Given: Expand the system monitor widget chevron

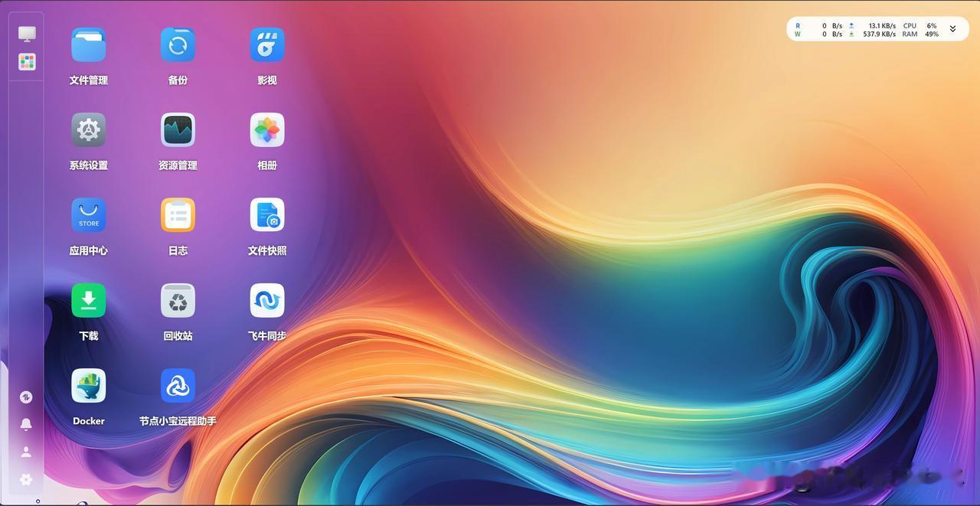Looking at the screenshot, I should 953,29.
